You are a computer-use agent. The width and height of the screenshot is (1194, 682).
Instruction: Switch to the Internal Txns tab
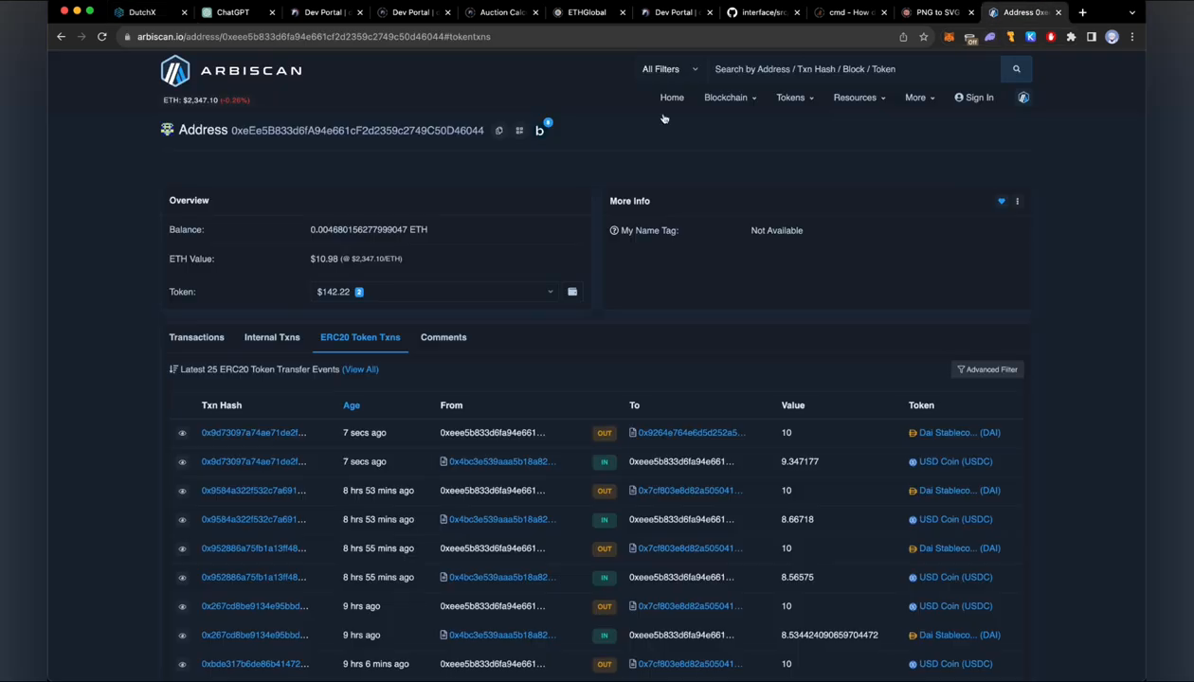coord(272,337)
